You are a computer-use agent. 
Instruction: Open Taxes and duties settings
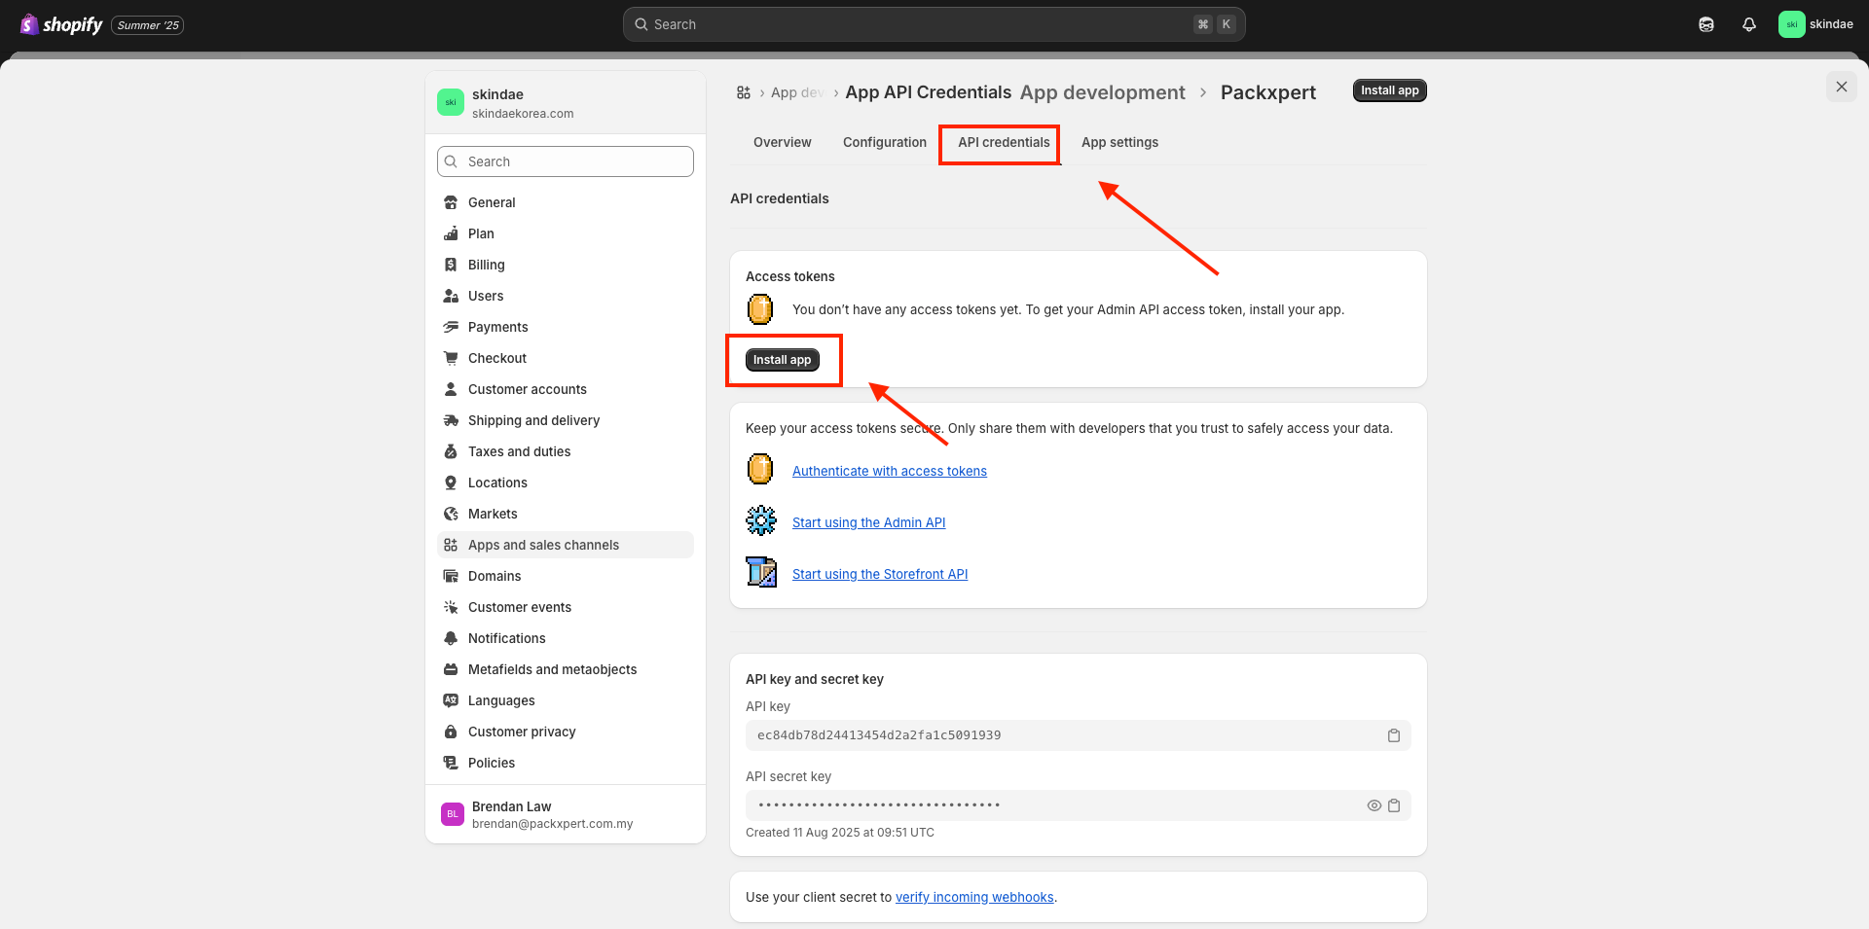tap(566, 451)
